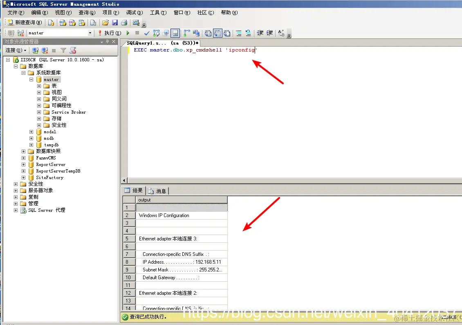Click the output column header
This screenshot has height=325, width=462.
coord(182,200)
